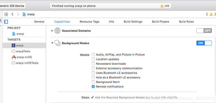Turn off Background Modes switch
Screen dimensions: 216x103
point(204,43)
